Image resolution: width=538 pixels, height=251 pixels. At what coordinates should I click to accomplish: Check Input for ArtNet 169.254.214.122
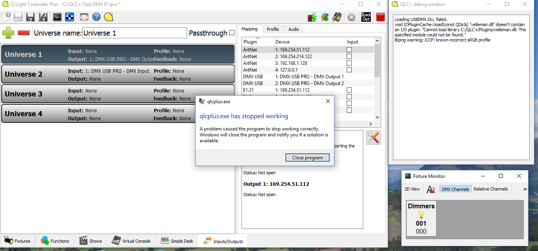coord(349,57)
